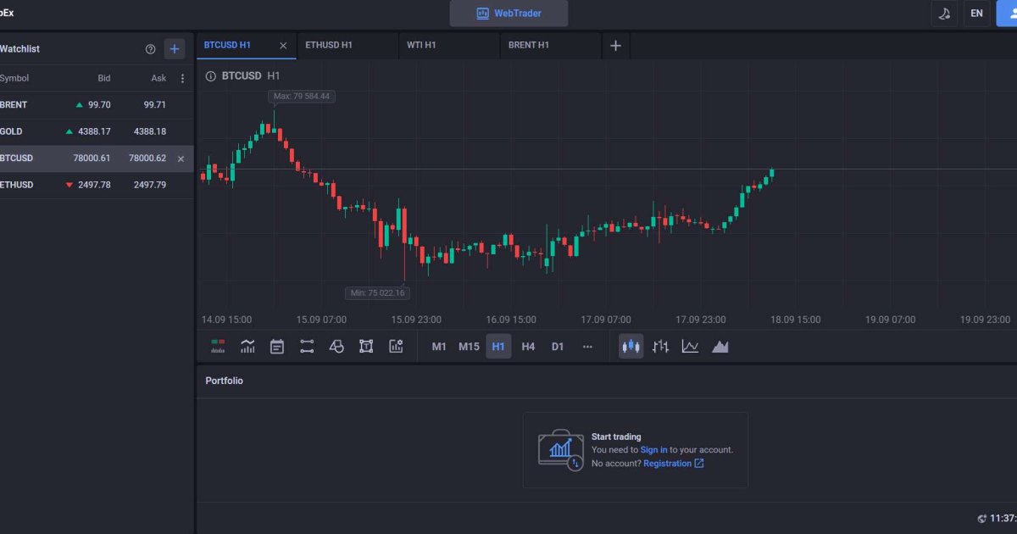Remove BTCUSD from the Watchlist
This screenshot has height=534, width=1017.
tap(181, 159)
